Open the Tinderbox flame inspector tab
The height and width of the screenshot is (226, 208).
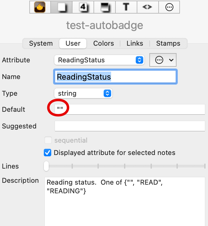tap(40, 7)
